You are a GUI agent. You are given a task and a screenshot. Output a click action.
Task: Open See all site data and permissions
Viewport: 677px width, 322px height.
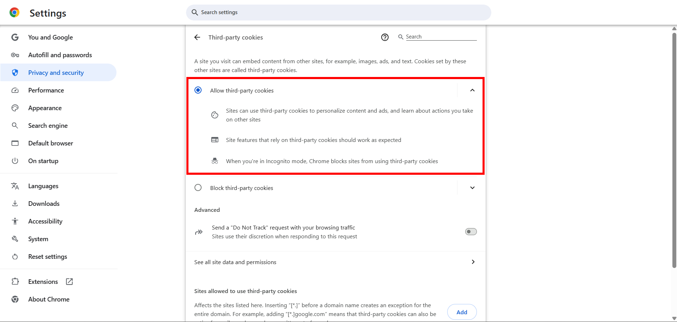point(335,262)
